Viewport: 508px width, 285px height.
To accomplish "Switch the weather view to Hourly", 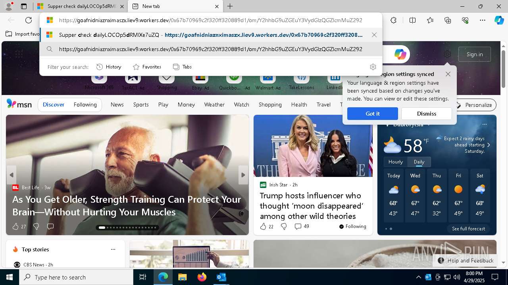I will 396,162.
